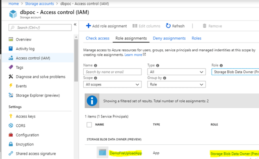The width and height of the screenshot is (259, 159).
Task: Click the search magnifier icon in sidebar search
Action: 13,27
